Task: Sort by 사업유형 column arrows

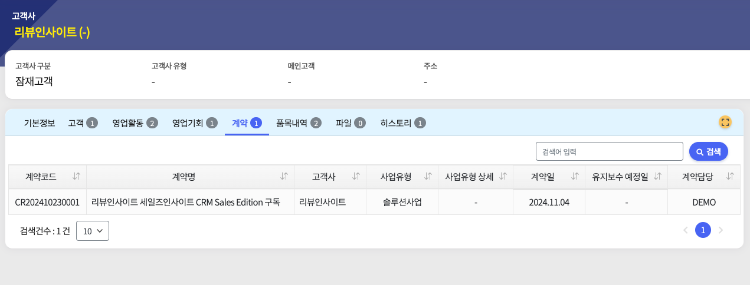Action: [428, 177]
